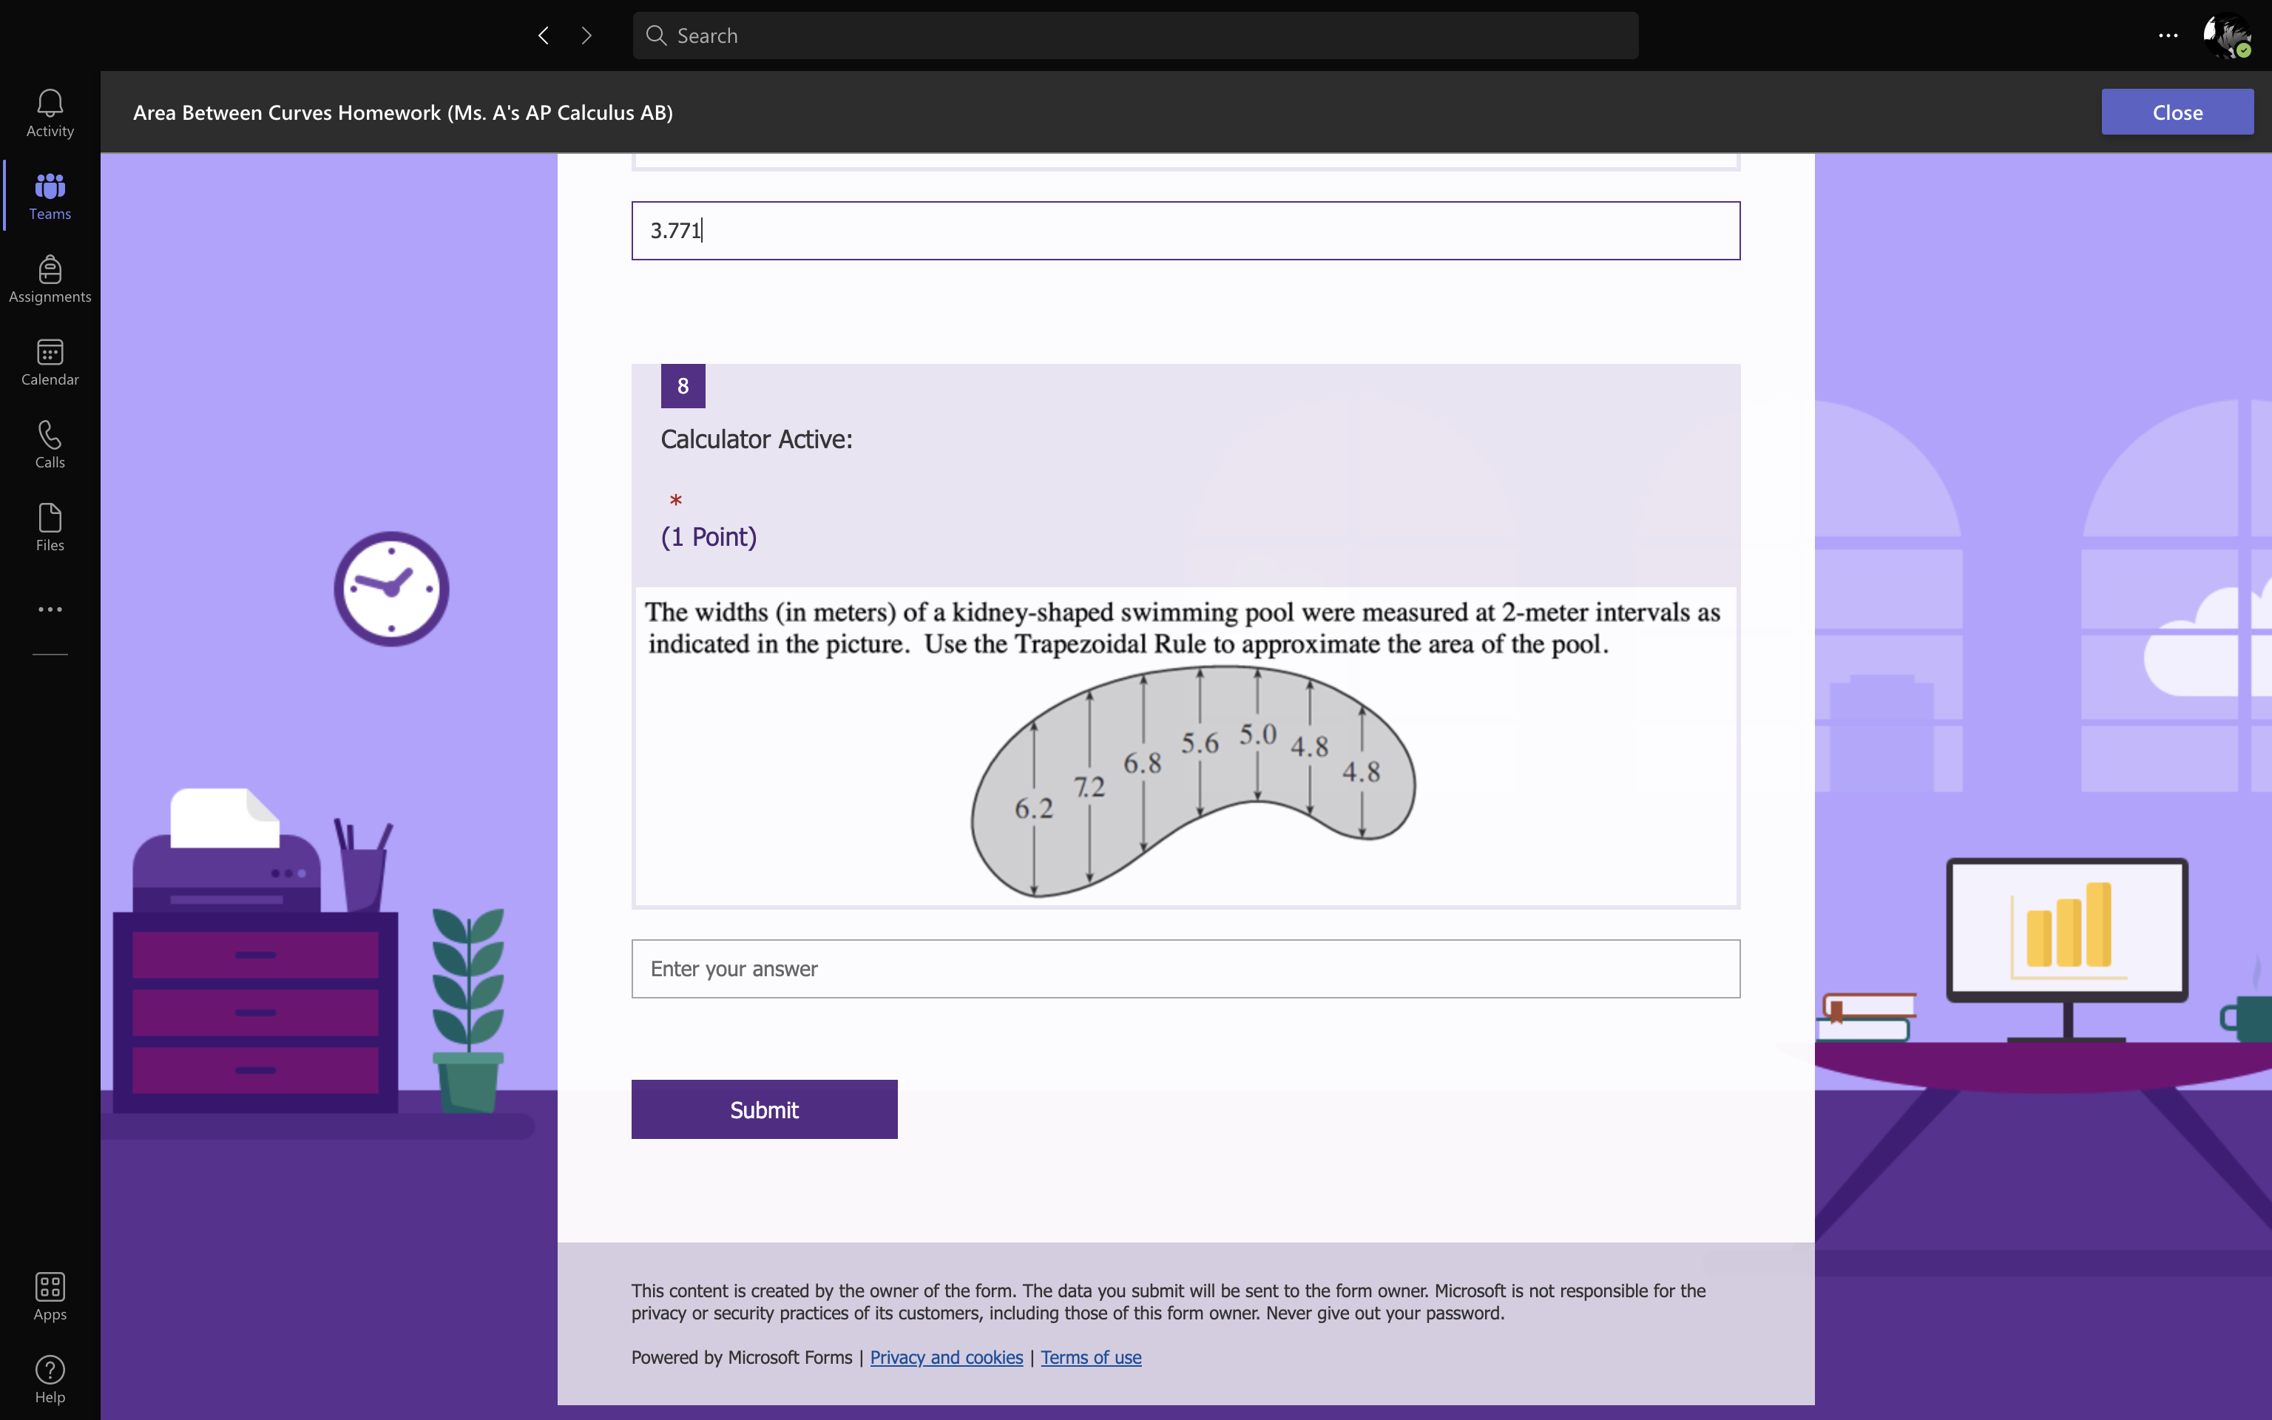2272x1420 pixels.
Task: Expand more apps ellipsis in sidebar
Action: pyautogui.click(x=50, y=609)
